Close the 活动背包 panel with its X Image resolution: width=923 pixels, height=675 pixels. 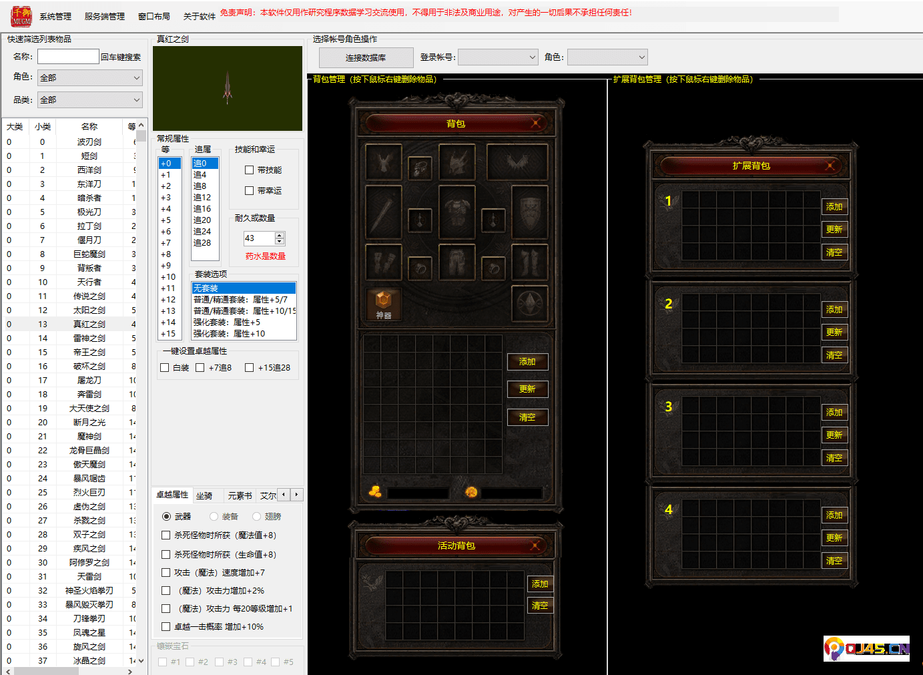pos(535,545)
